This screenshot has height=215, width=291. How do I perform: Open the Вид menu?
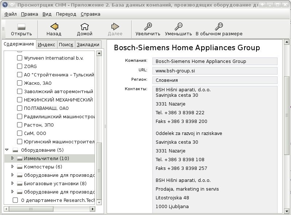pyautogui.click(x=47, y=14)
